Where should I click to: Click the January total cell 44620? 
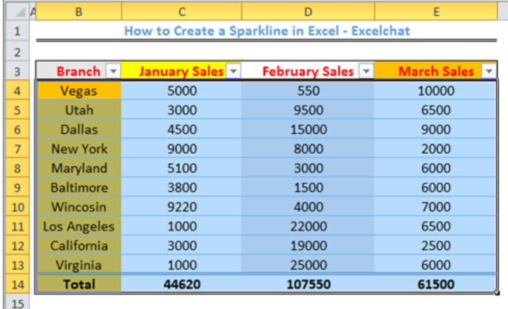point(182,284)
